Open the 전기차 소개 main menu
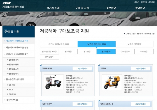This screenshot has height=110, width=157. click(x=53, y=8)
